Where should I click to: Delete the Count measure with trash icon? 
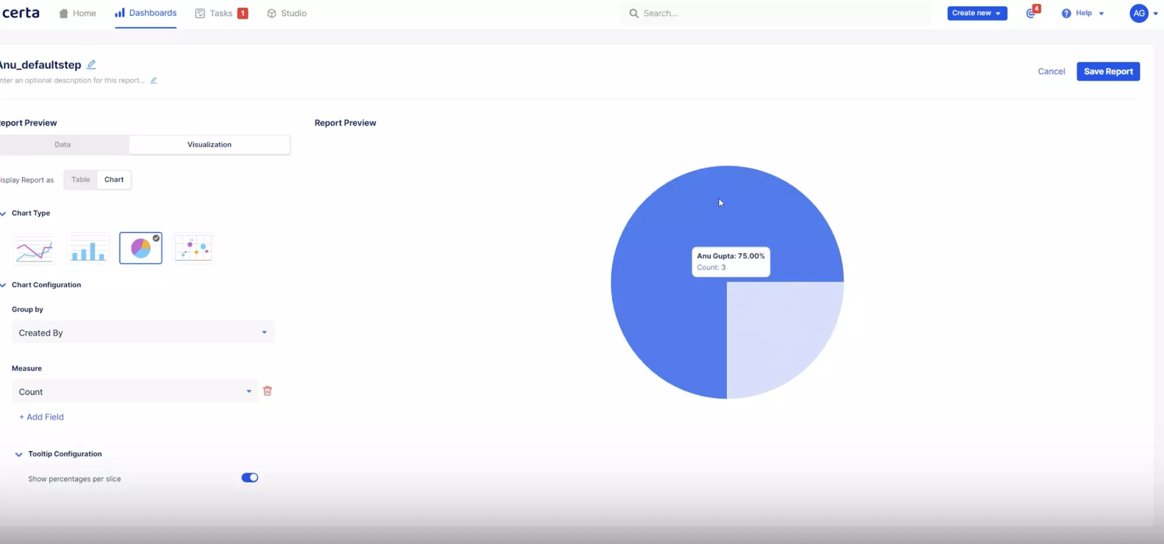click(268, 390)
